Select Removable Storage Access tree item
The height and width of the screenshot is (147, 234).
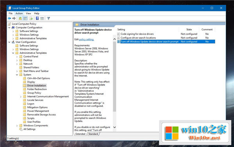[x=41, y=115]
